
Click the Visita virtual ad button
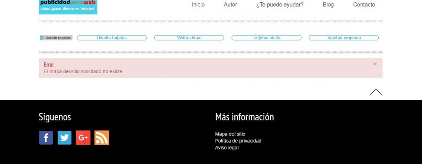tap(189, 38)
